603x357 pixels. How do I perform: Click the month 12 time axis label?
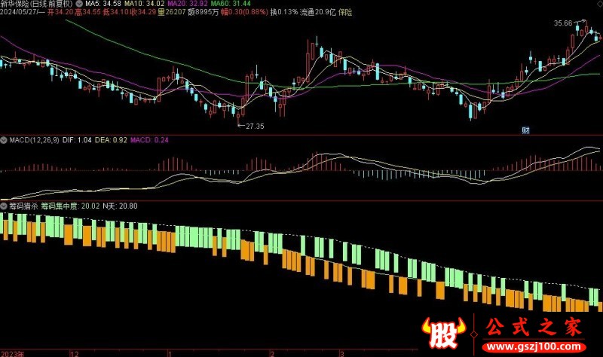point(75,353)
